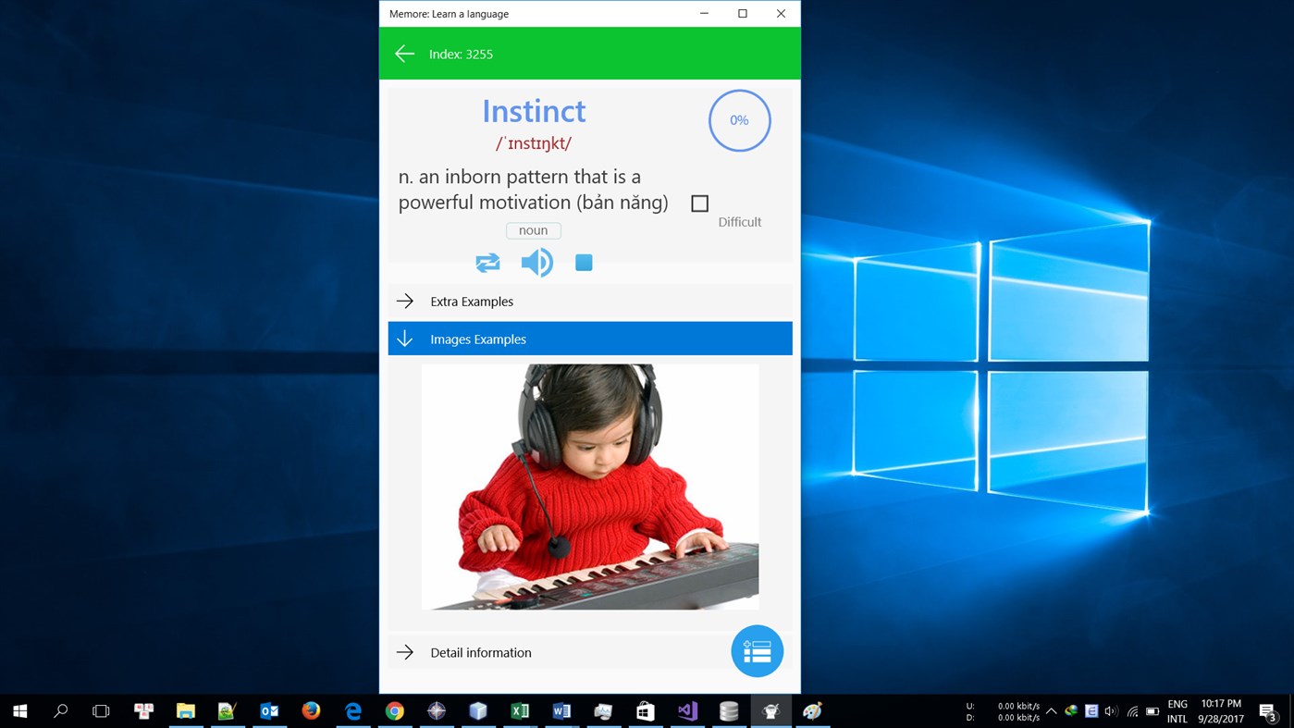Click the repeat pronunciation icon

tap(487, 262)
